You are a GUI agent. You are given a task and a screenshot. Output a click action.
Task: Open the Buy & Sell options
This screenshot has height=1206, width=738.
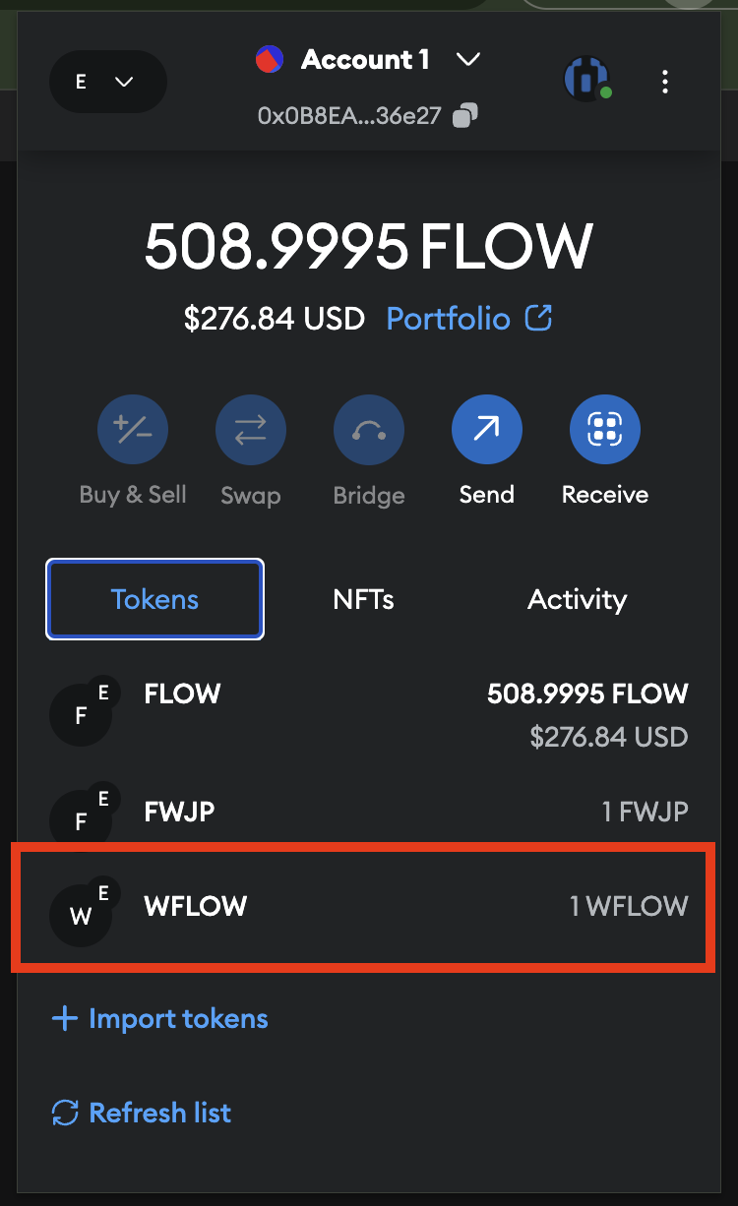coord(133,430)
